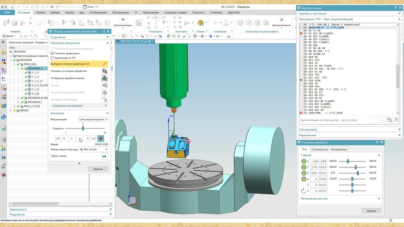Expand the Dependencies panel
The width and height of the screenshot is (404, 227).
point(60,209)
